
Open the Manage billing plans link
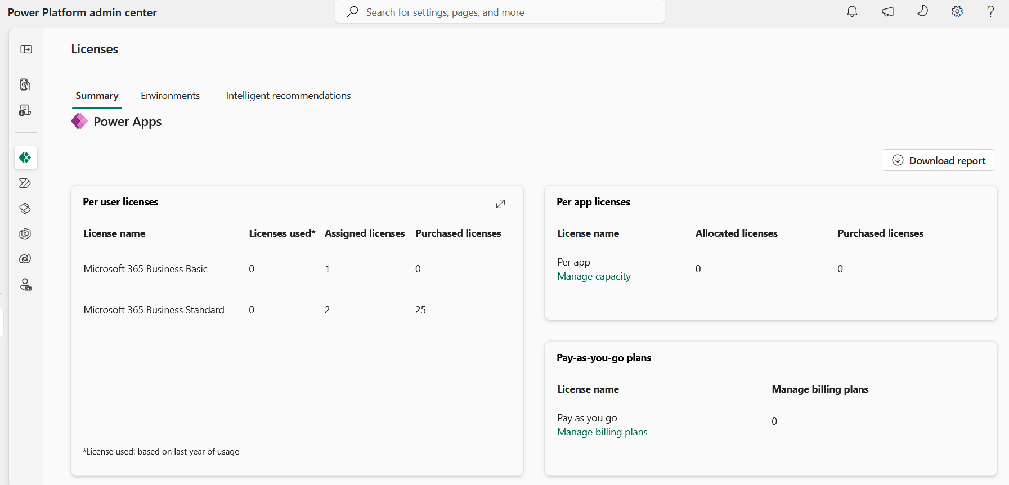pyautogui.click(x=602, y=432)
